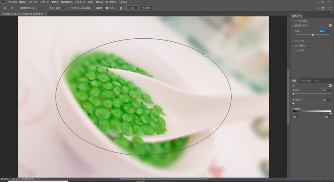
Task: Close the R1000654-1 document tab
Action: 46,14
